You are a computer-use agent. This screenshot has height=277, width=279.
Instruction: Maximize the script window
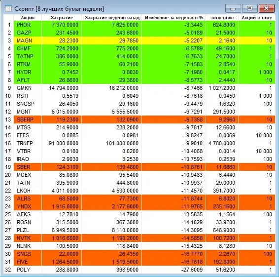(249, 8)
